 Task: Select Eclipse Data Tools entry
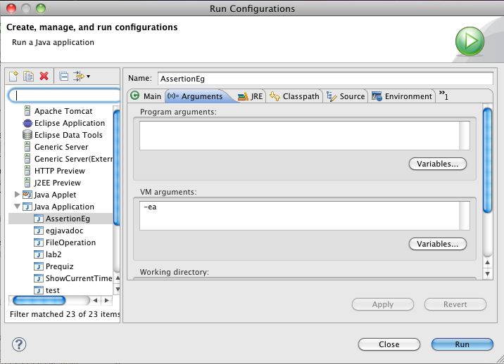point(68,135)
